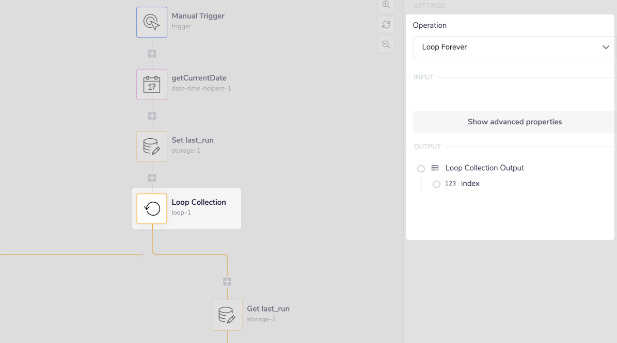Click the Get last_run storage node icon
The image size is (617, 343).
227,315
